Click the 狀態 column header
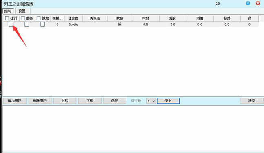Viewport: 264px width, 153px height. [x=120, y=18]
